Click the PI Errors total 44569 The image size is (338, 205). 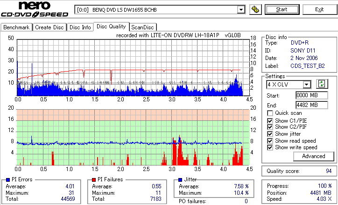click(68, 199)
